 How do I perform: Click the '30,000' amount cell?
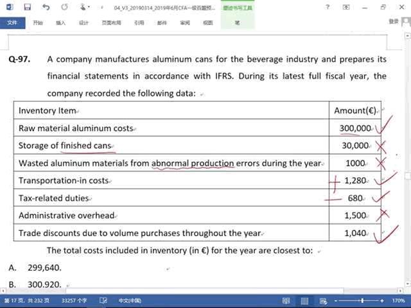click(x=355, y=146)
